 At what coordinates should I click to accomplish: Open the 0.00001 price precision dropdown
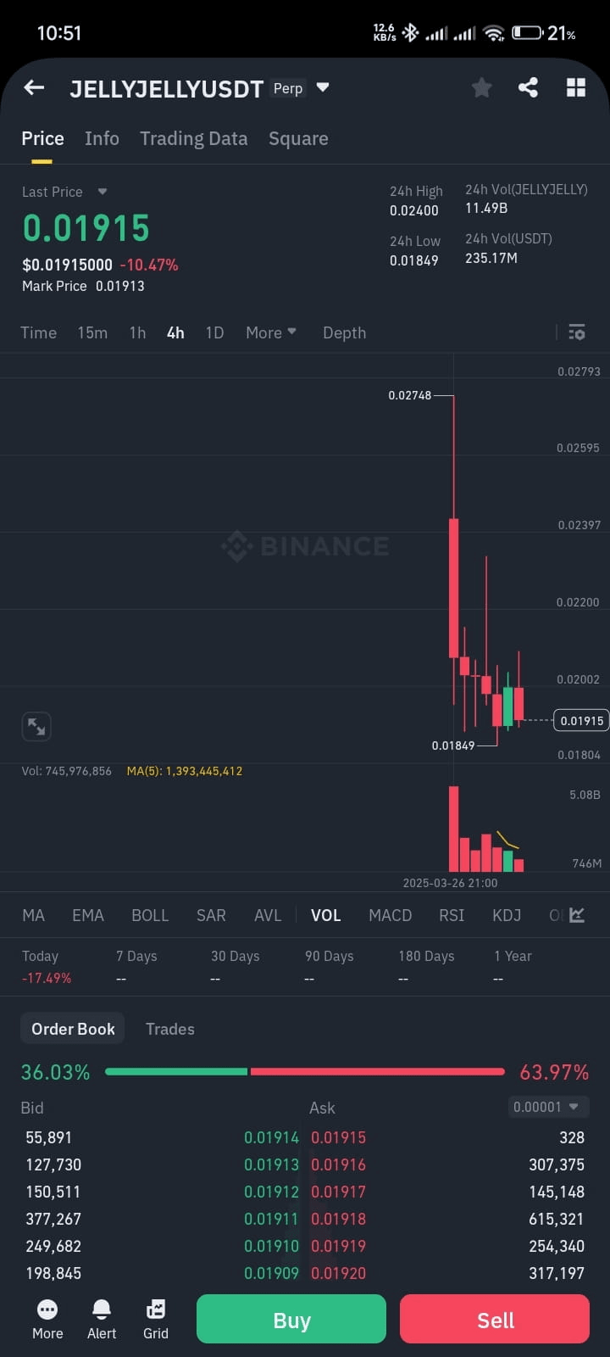click(546, 1107)
